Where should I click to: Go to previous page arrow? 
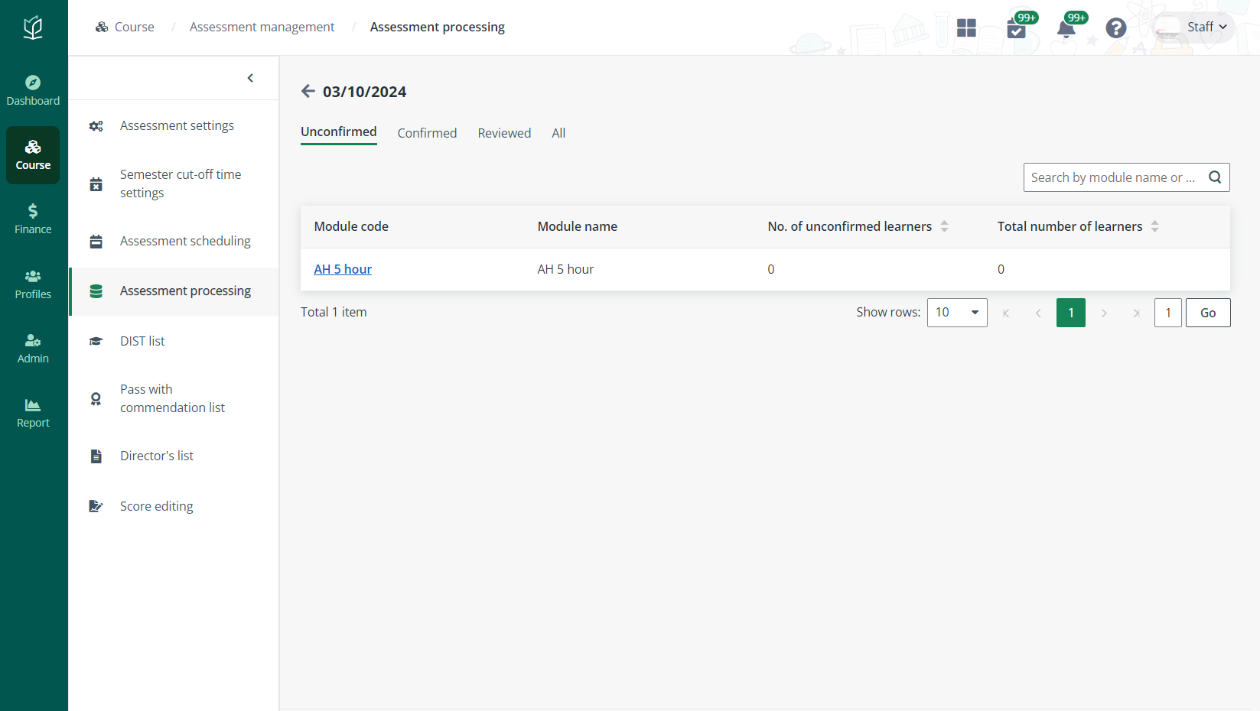pos(1038,313)
